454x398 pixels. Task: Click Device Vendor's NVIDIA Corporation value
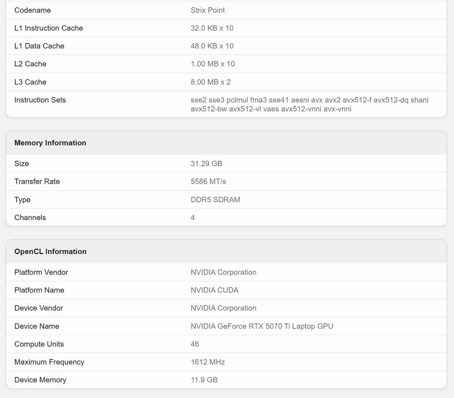[223, 308]
